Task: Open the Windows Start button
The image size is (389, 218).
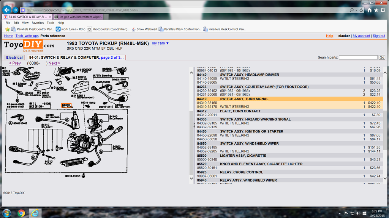Action: click(7, 213)
